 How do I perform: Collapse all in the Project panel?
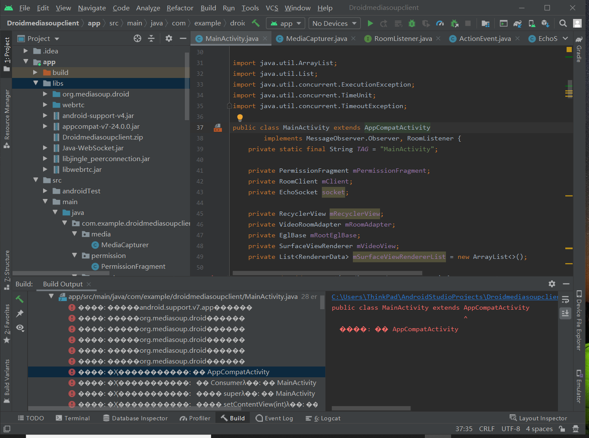pos(151,38)
